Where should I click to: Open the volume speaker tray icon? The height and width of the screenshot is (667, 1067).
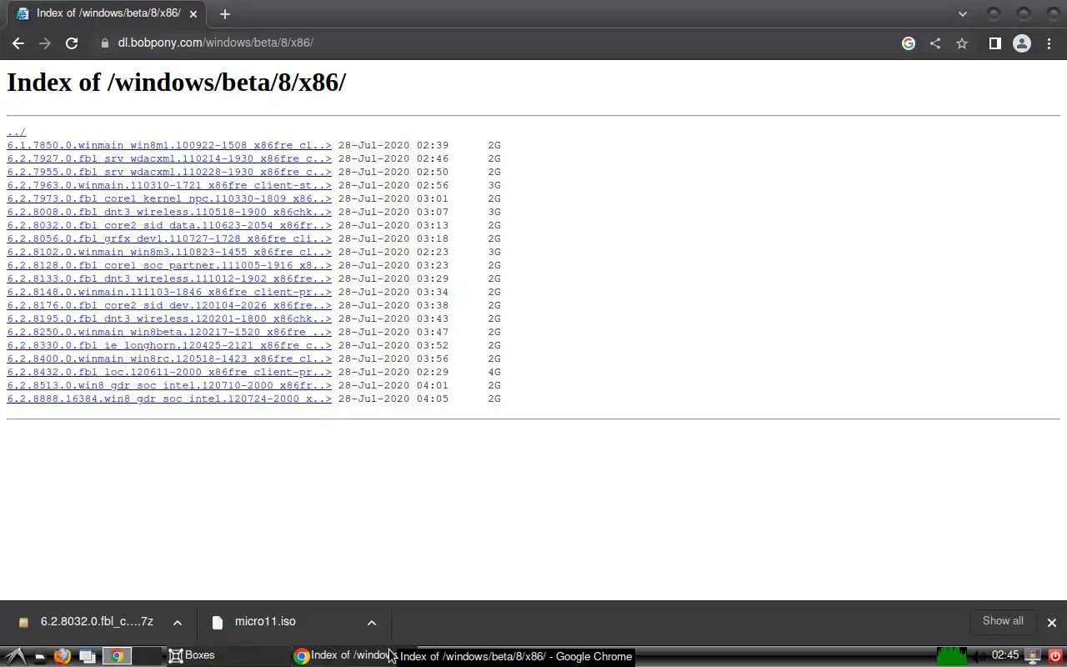point(979,656)
